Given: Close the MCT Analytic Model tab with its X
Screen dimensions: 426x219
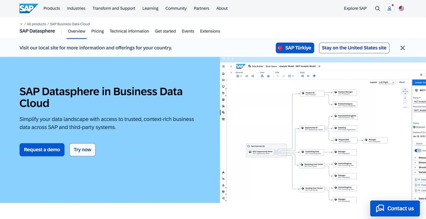Looking at the screenshot, I should [x=319, y=66].
